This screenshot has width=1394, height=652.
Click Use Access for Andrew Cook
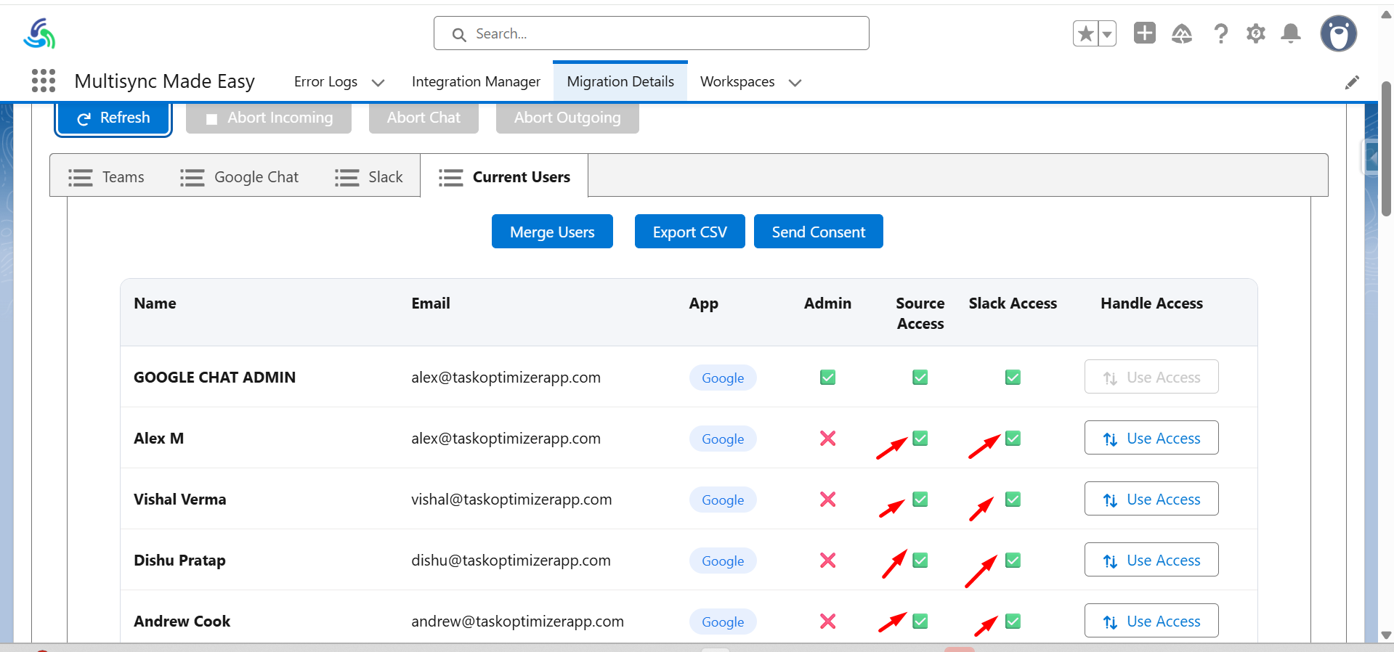tap(1151, 621)
